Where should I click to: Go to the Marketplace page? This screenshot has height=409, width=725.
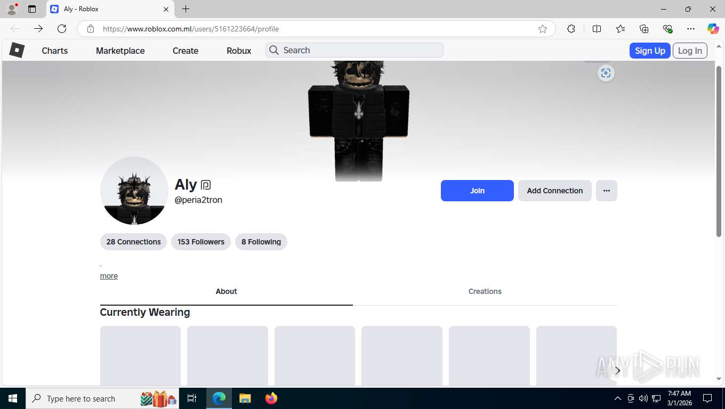coord(120,51)
